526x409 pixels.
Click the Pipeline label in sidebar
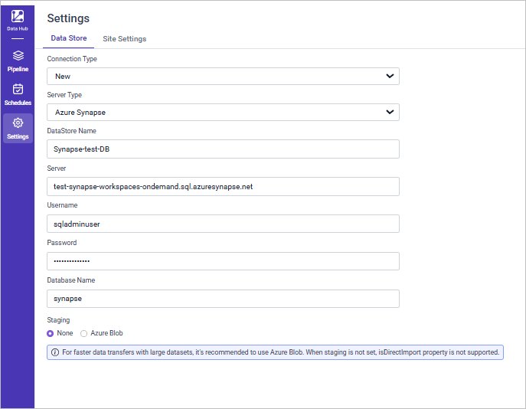[18, 69]
